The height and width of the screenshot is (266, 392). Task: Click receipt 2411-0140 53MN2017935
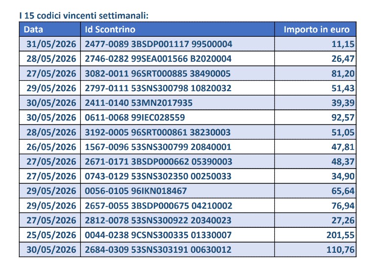[x=139, y=103]
